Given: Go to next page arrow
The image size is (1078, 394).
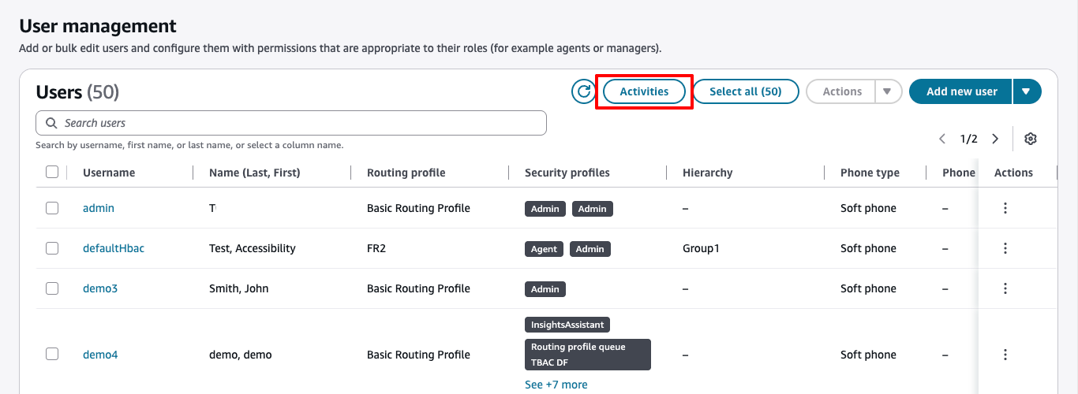Looking at the screenshot, I should 995,139.
